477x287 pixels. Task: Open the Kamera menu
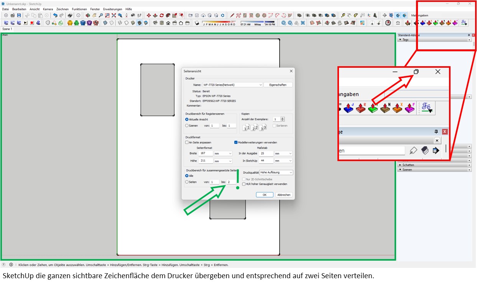coord(48,9)
